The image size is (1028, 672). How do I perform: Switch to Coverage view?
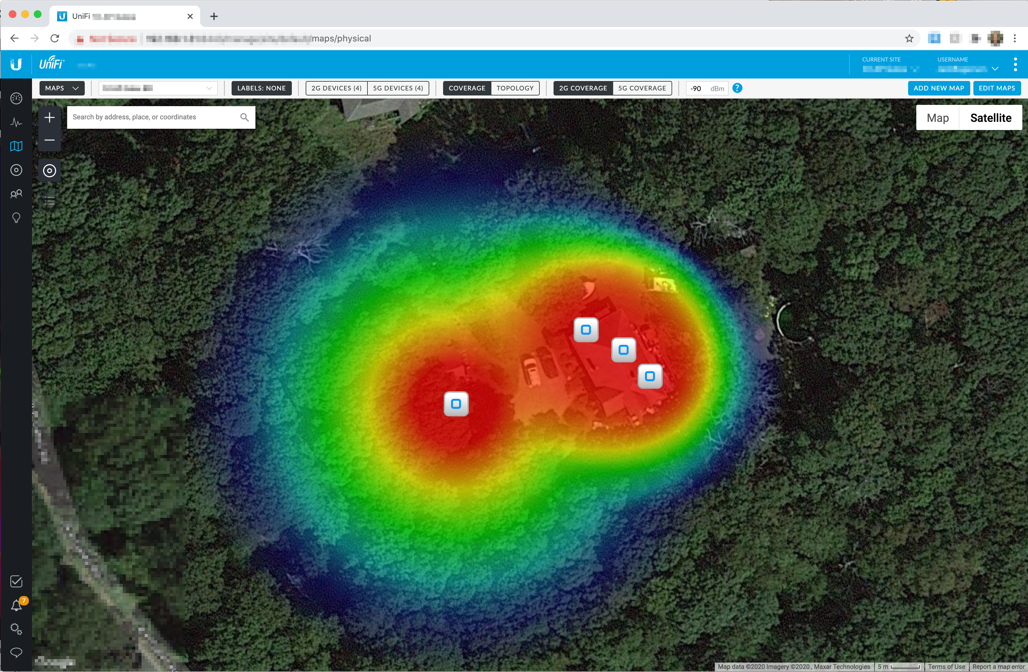(467, 88)
